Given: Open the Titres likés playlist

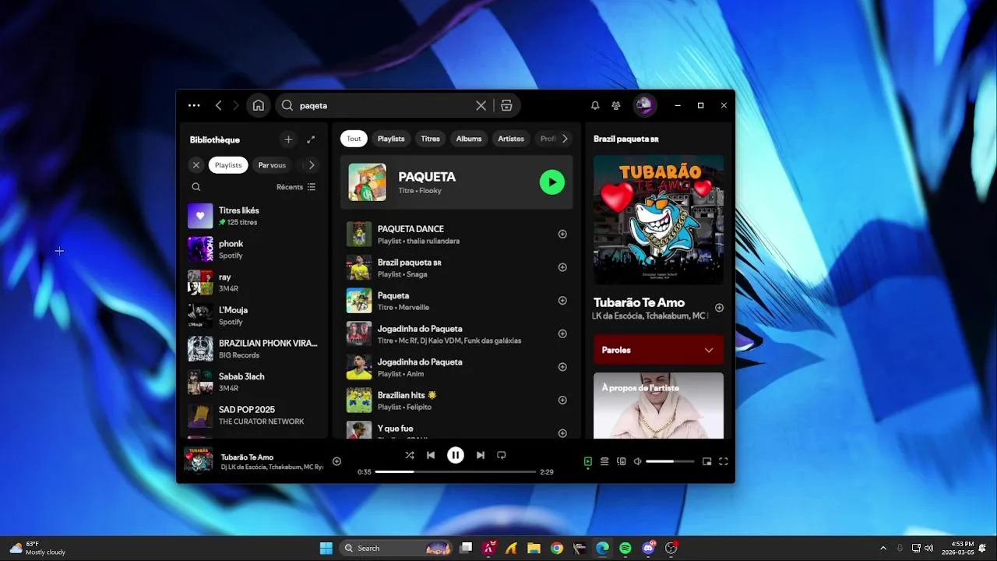Looking at the screenshot, I should pos(253,216).
